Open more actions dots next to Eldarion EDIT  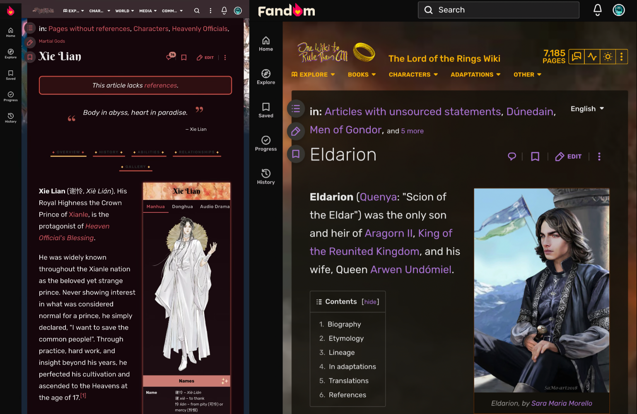point(599,156)
